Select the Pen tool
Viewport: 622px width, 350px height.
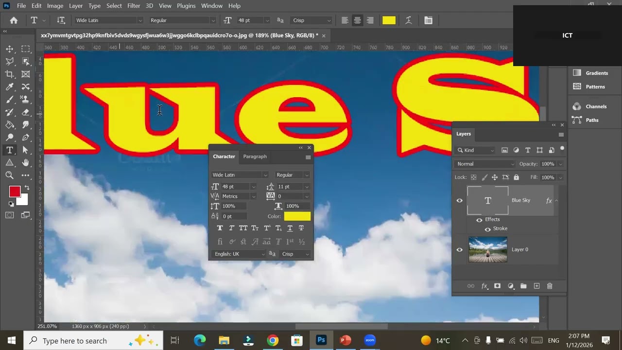coord(26,138)
